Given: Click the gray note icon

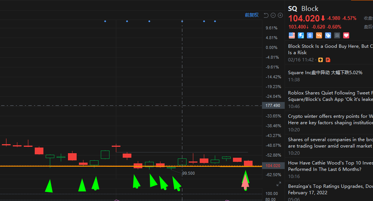Looking at the screenshot, I should 337,35.
